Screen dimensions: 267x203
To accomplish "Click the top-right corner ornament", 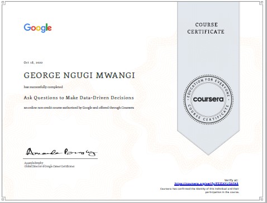I will point(261,3).
